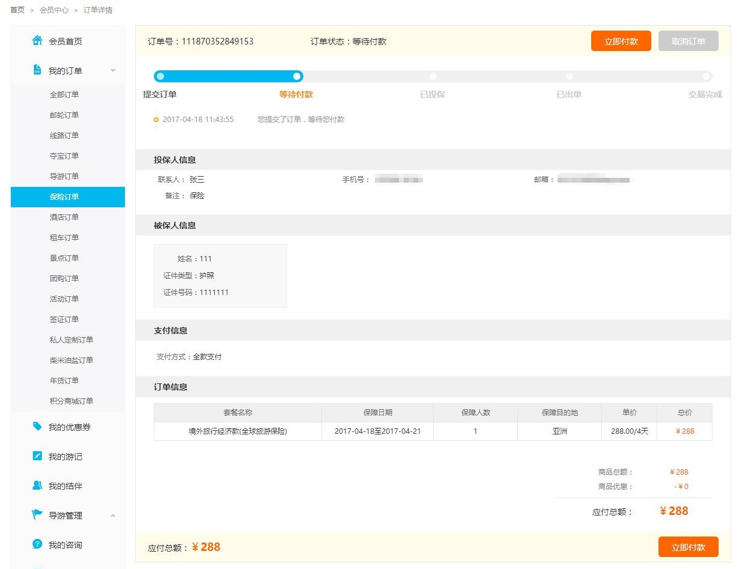Viewport: 739px width, 569px height.
Task: Navigate to 会员中心 via breadcrumb
Action: [x=54, y=10]
